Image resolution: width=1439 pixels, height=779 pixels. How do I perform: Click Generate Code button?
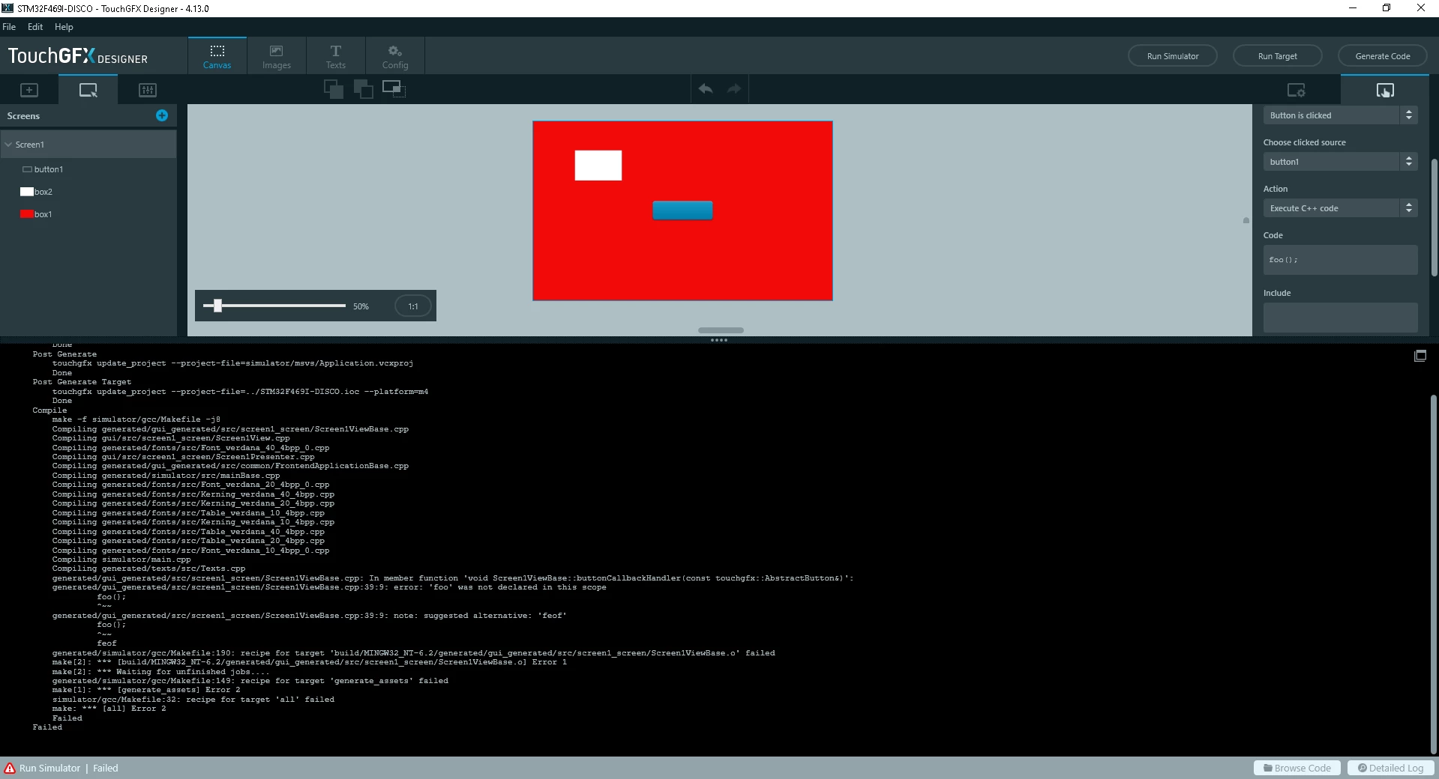click(x=1382, y=56)
